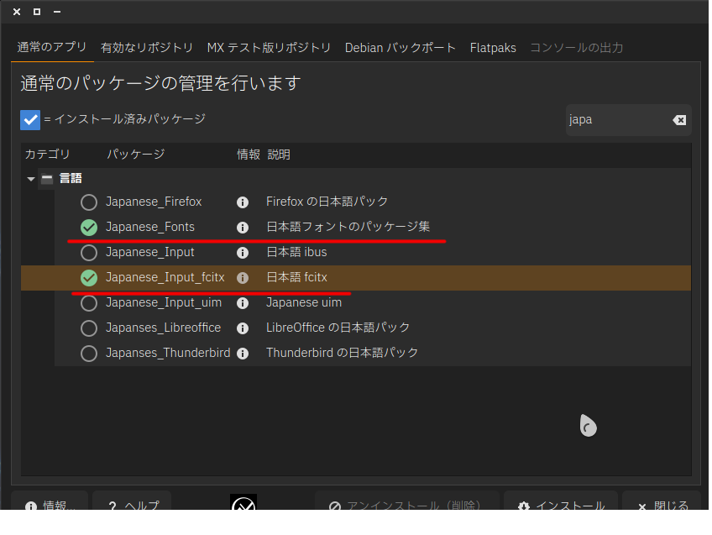712x535 pixels.
Task: Sort by カテゴリ column header
Action: (x=47, y=155)
